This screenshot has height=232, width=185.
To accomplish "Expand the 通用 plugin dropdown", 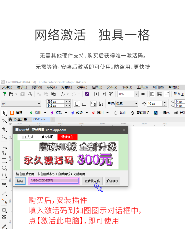I will pos(107,113).
